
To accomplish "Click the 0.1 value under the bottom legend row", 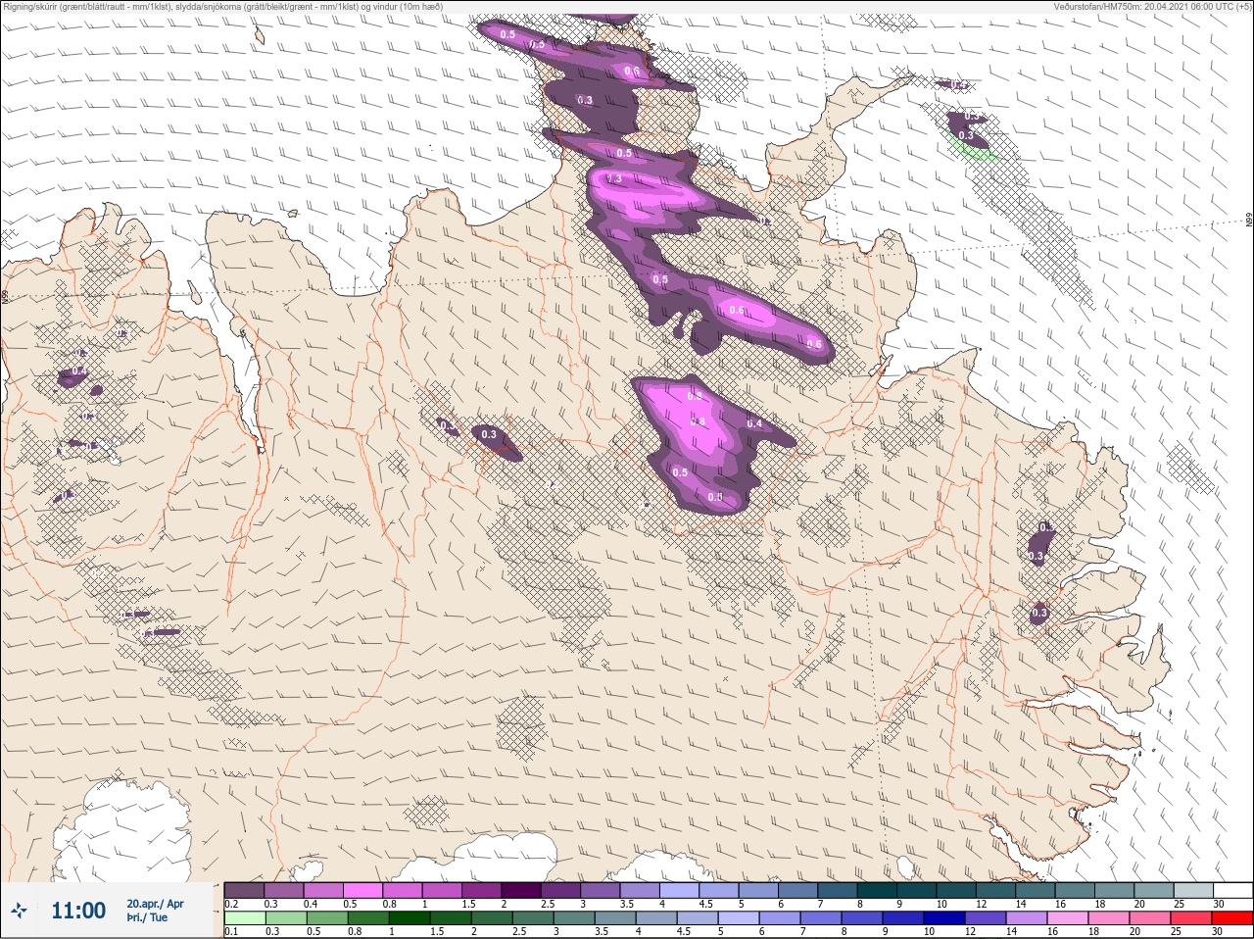I will coord(231,931).
